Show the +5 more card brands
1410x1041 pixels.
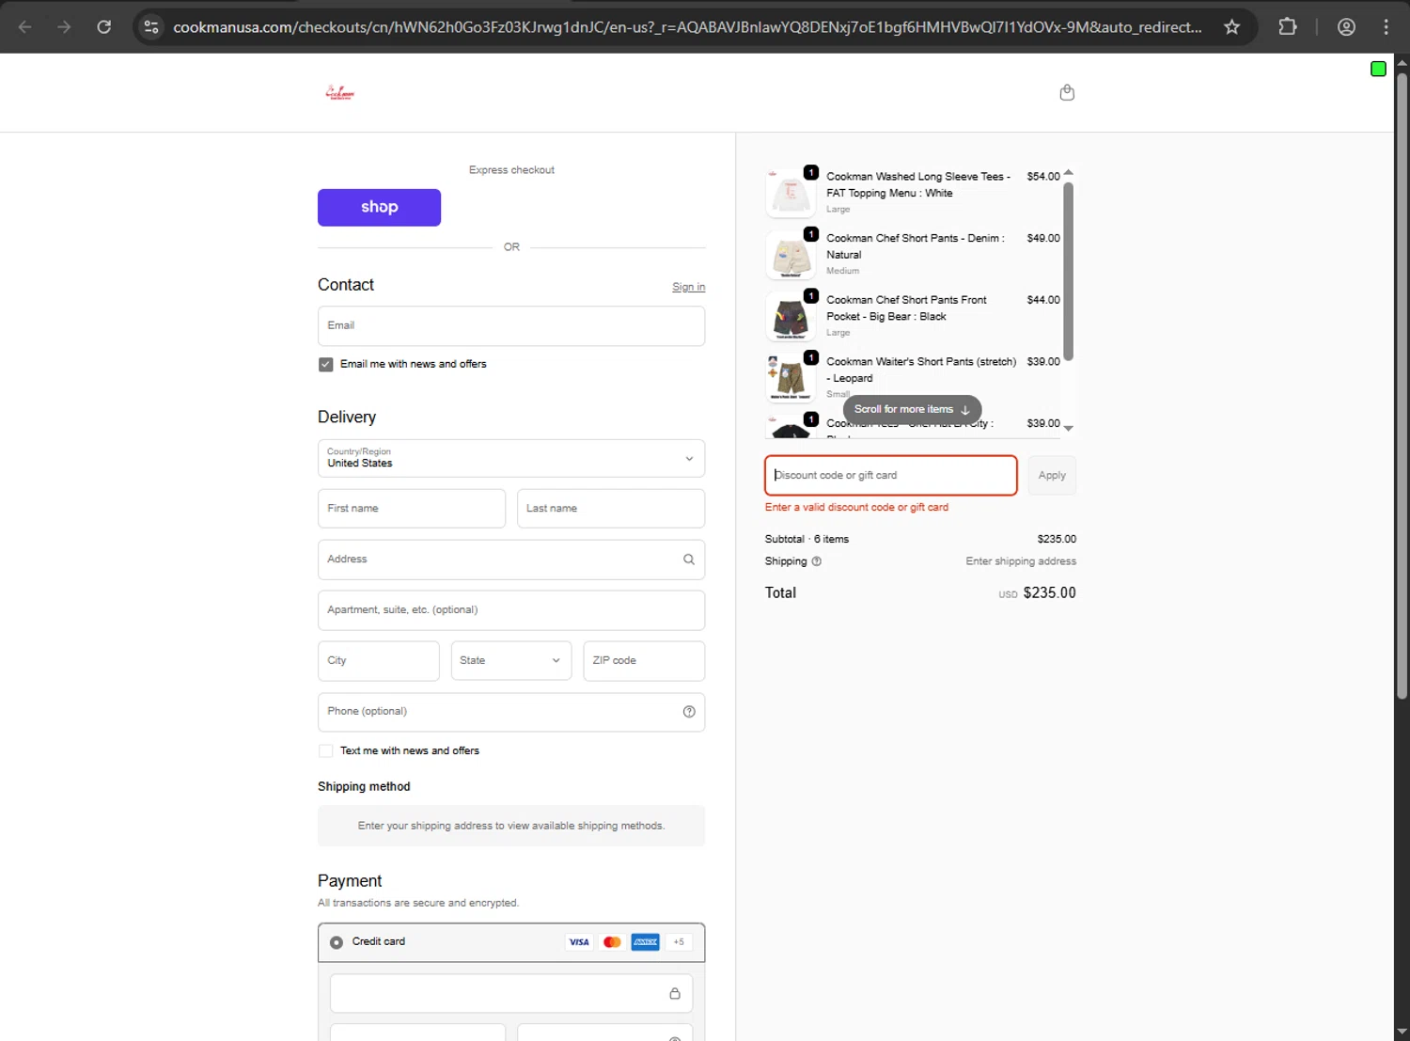pos(679,941)
